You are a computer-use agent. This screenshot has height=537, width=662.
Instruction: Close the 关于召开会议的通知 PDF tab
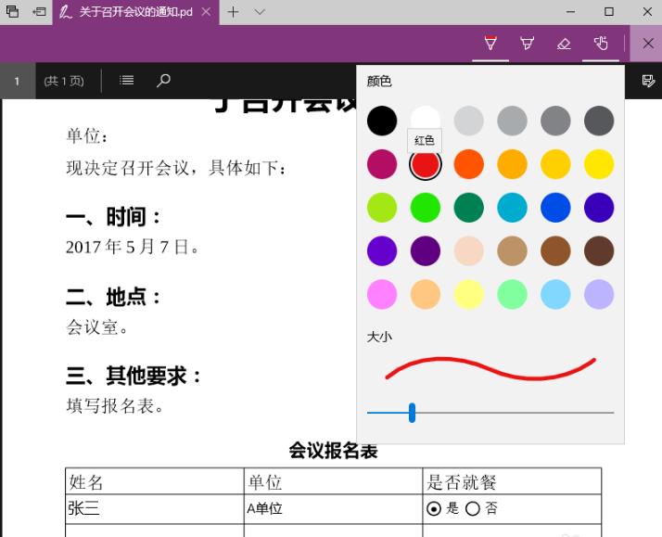click(x=206, y=12)
